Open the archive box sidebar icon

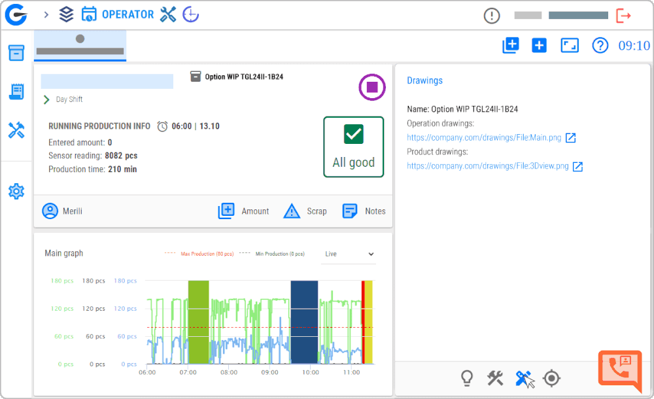pos(16,53)
